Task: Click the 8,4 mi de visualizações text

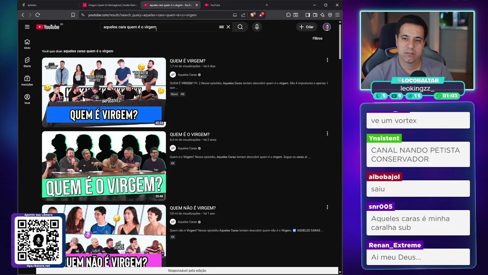Action: pos(185,140)
